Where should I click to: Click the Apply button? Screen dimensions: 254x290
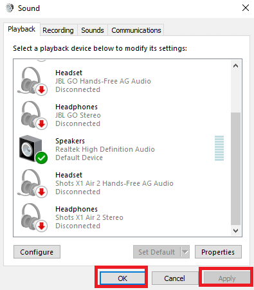pos(227,278)
